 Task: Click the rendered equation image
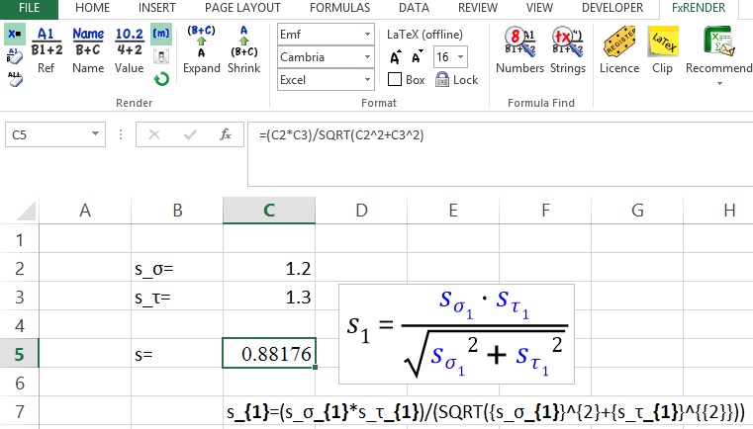[x=457, y=334]
